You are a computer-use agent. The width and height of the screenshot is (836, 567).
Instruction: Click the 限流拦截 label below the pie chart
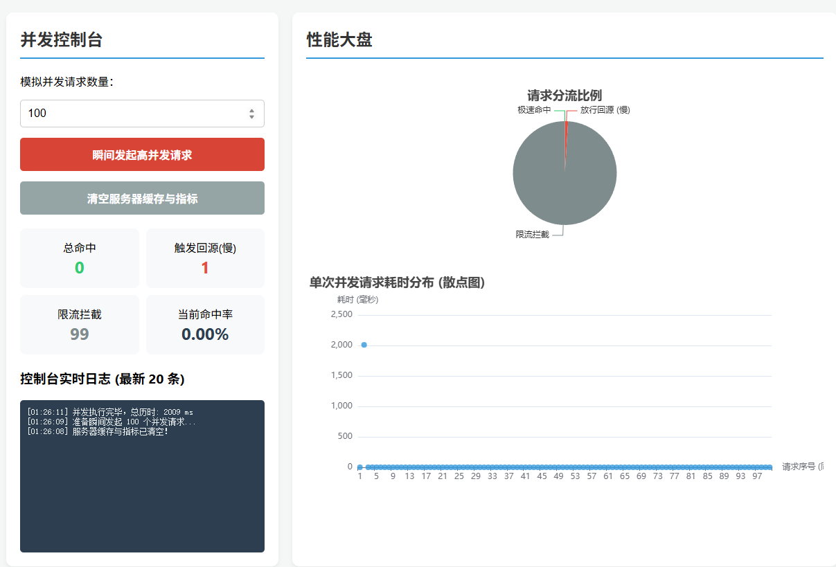pyautogui.click(x=532, y=235)
